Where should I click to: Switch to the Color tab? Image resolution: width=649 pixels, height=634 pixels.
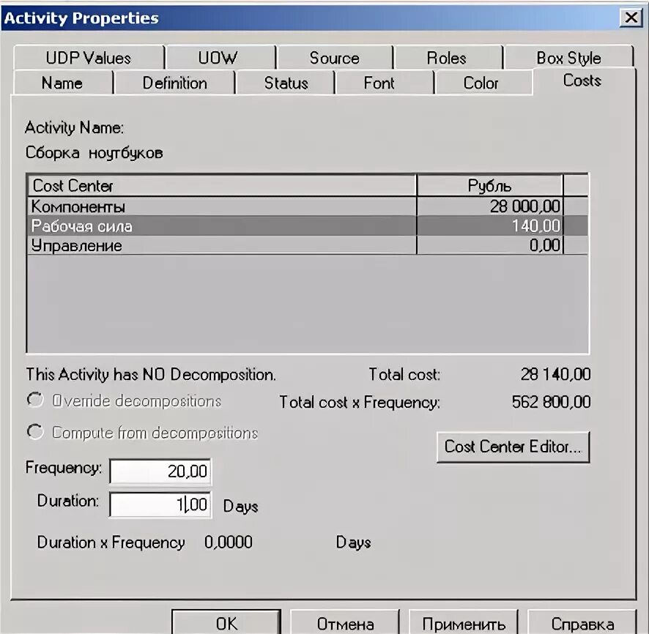[x=483, y=83]
